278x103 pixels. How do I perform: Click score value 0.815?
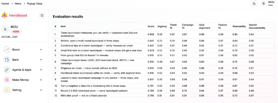tap(151, 55)
